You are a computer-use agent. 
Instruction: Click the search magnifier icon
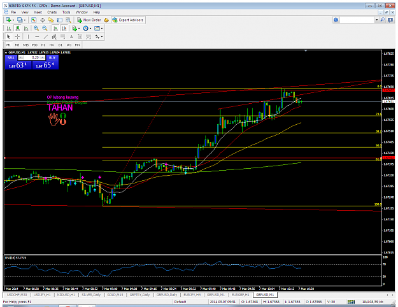[x=383, y=20]
